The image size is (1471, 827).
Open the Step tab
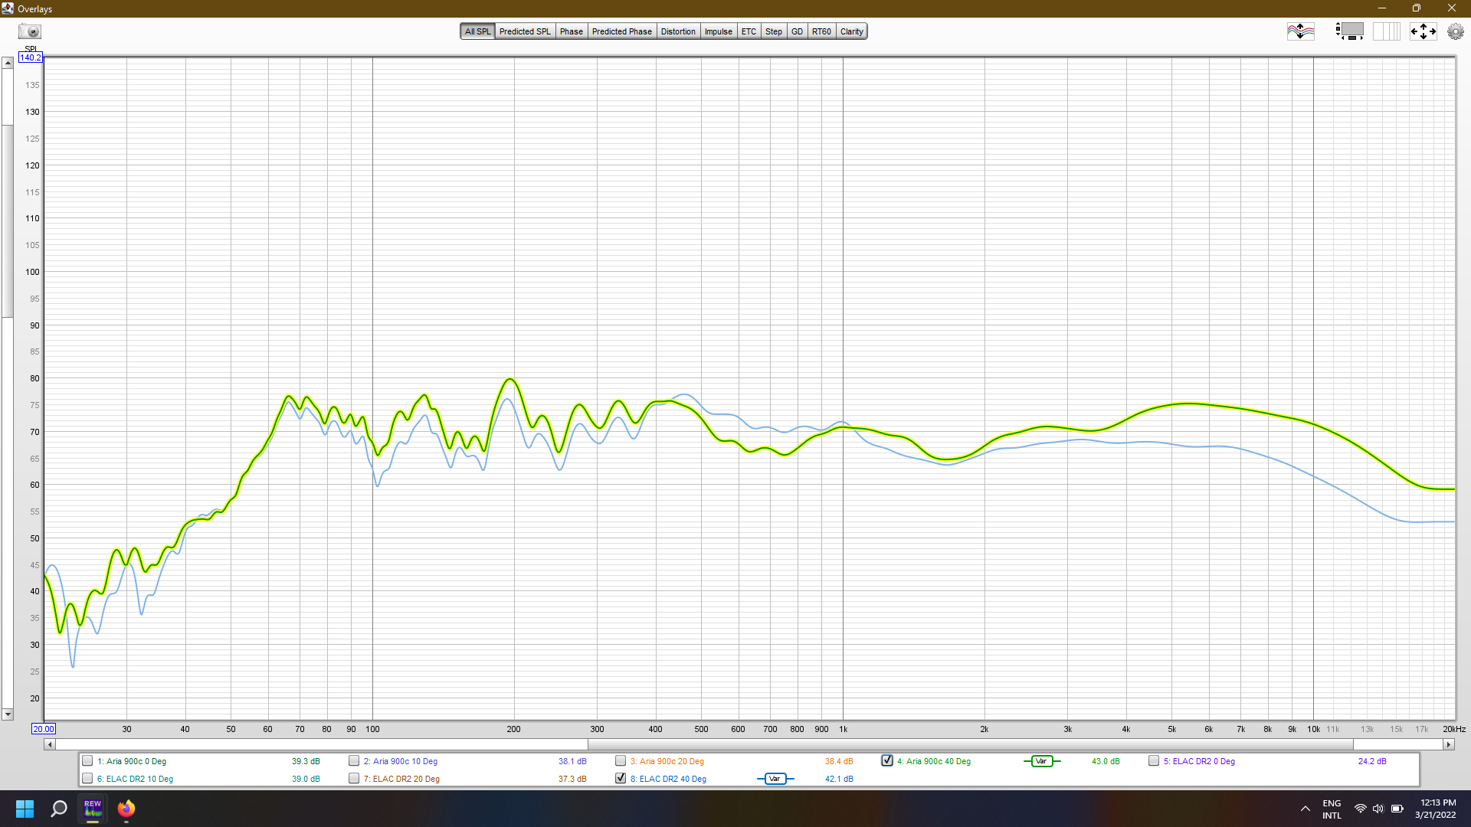tap(774, 31)
